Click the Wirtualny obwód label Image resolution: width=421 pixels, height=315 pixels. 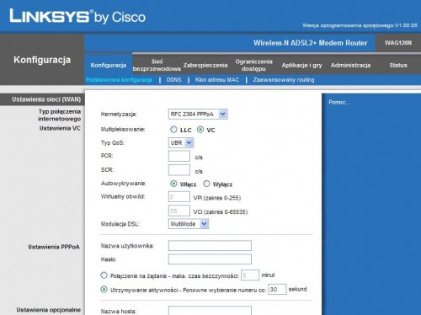pyautogui.click(x=123, y=196)
